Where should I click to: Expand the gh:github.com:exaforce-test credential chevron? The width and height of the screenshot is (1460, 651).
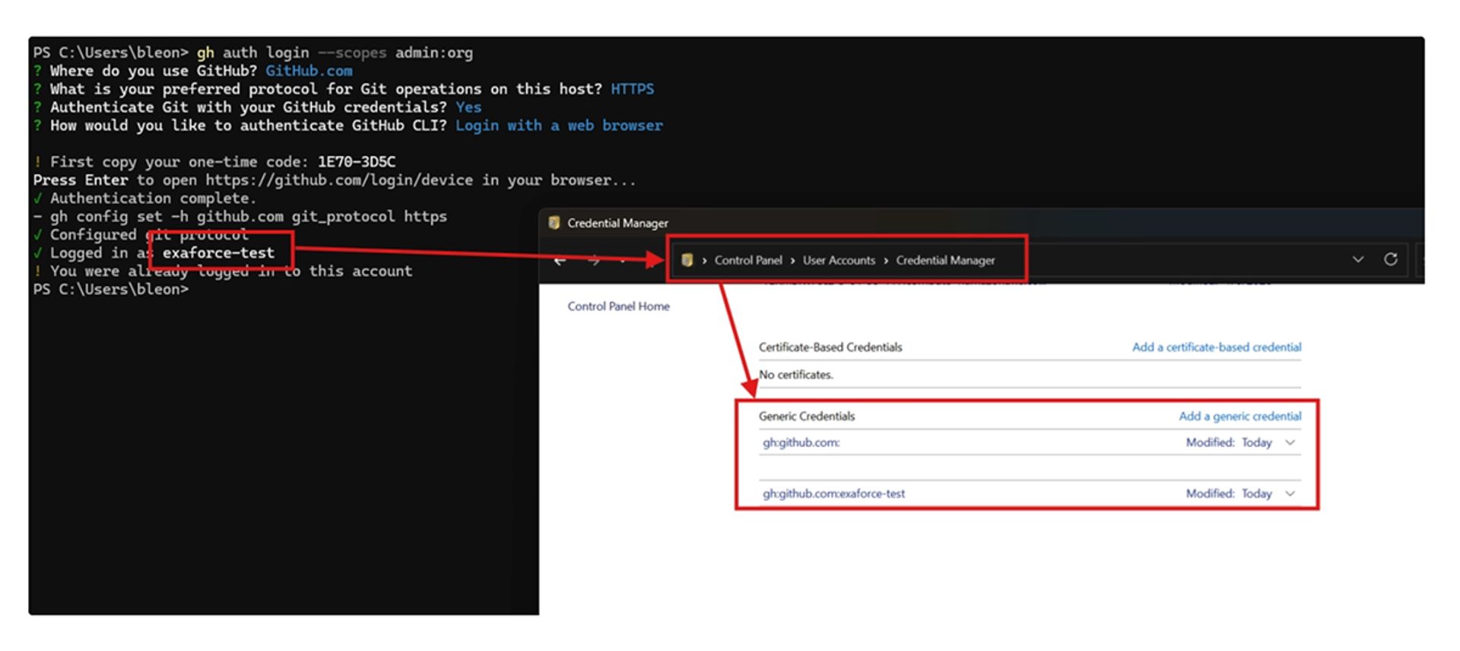1290,494
